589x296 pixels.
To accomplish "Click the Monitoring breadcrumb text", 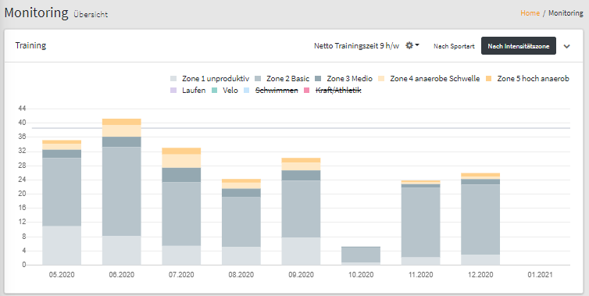I will (566, 13).
